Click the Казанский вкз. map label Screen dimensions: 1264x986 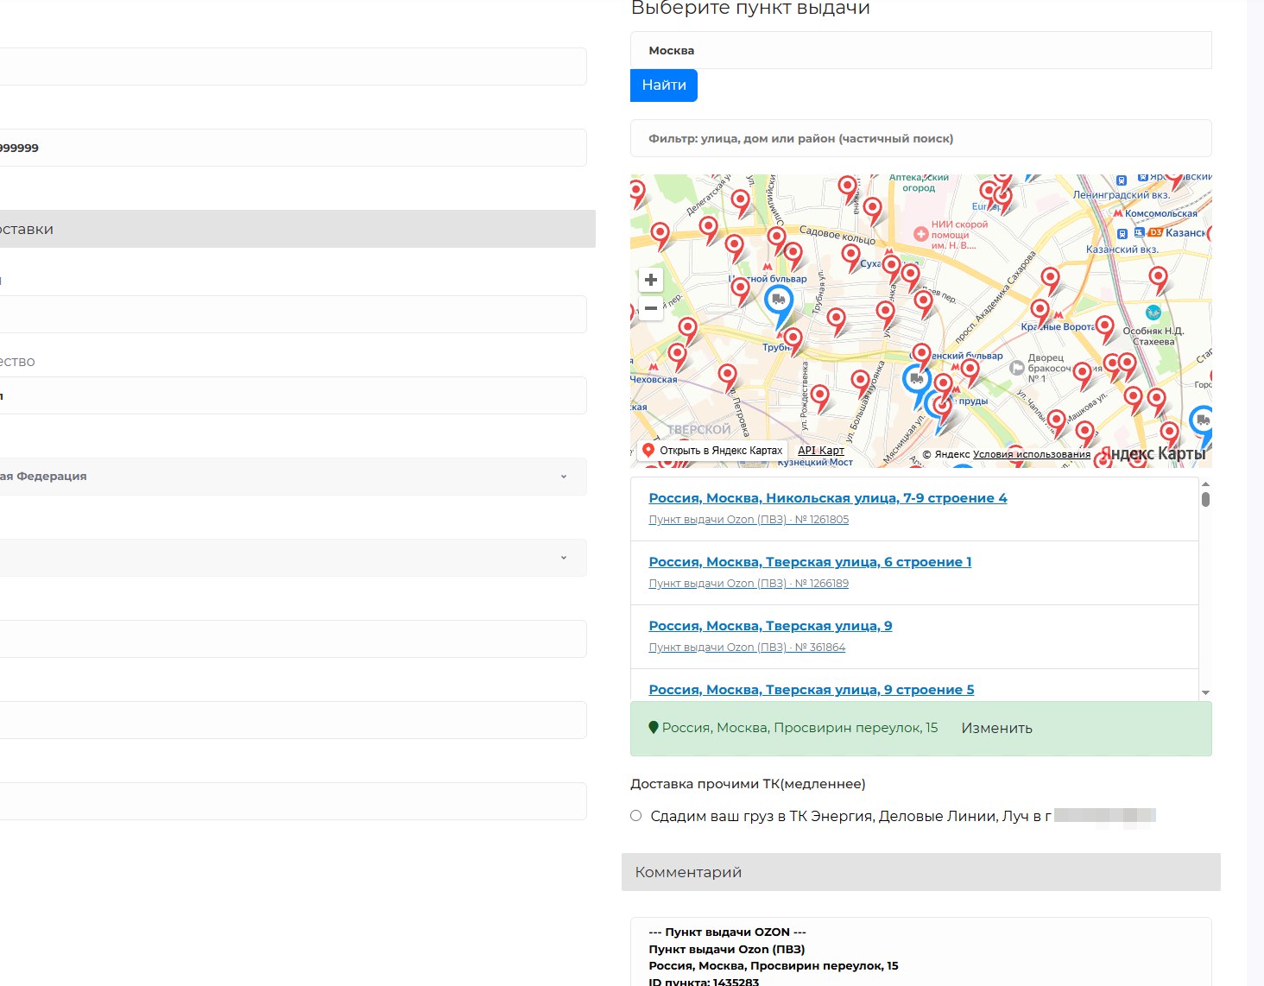[x=1122, y=250]
